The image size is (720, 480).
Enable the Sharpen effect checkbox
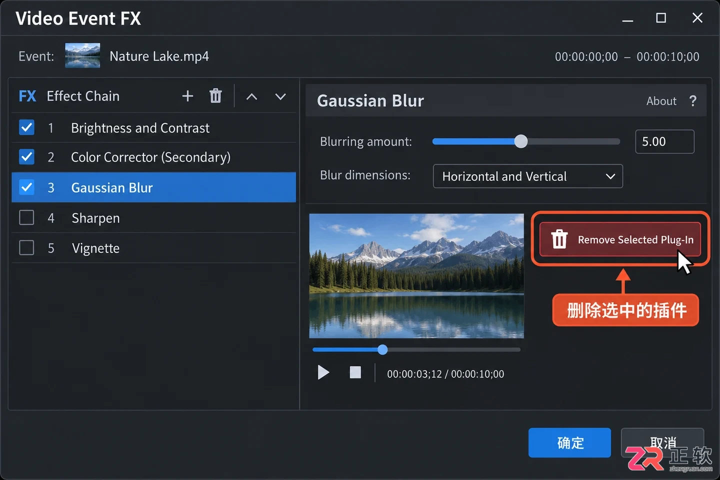tap(26, 217)
